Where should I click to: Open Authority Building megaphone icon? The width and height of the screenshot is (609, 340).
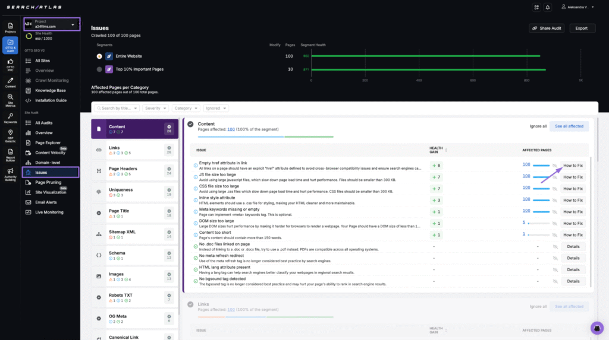pos(10,174)
